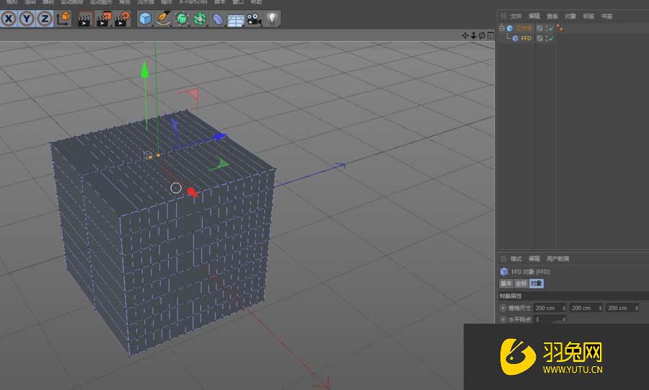
Task: Click the viewport maximize toggle icon
Action: point(490,35)
